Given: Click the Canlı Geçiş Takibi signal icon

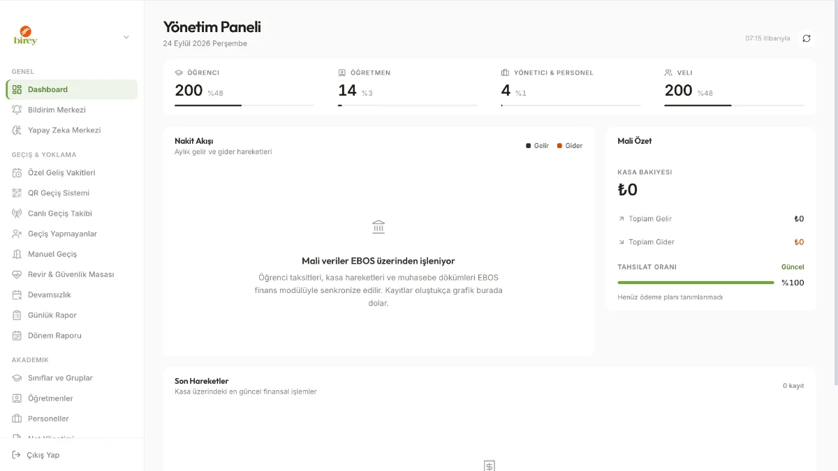Looking at the screenshot, I should [17, 214].
